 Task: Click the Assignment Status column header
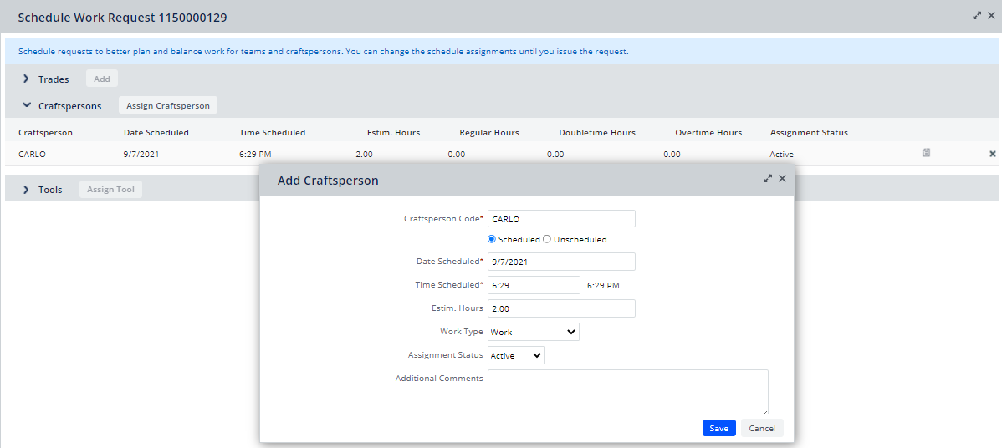click(809, 133)
